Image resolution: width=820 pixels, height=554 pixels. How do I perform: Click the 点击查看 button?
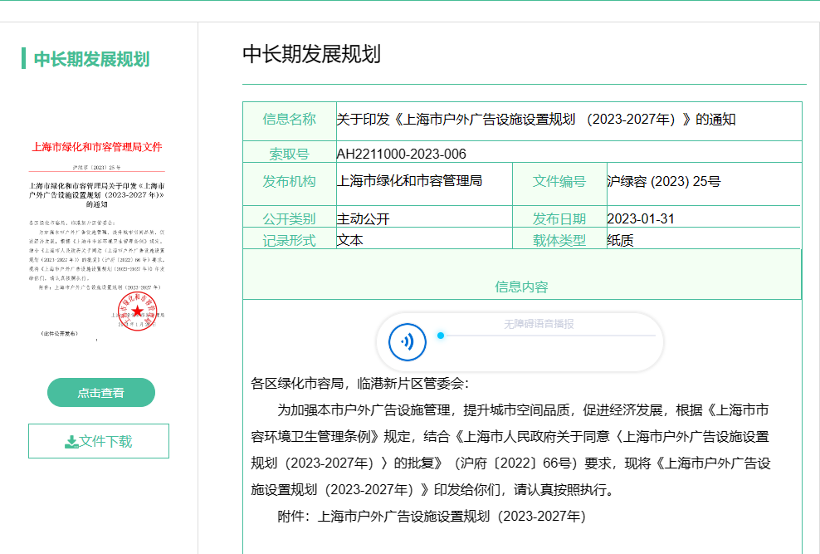point(101,392)
